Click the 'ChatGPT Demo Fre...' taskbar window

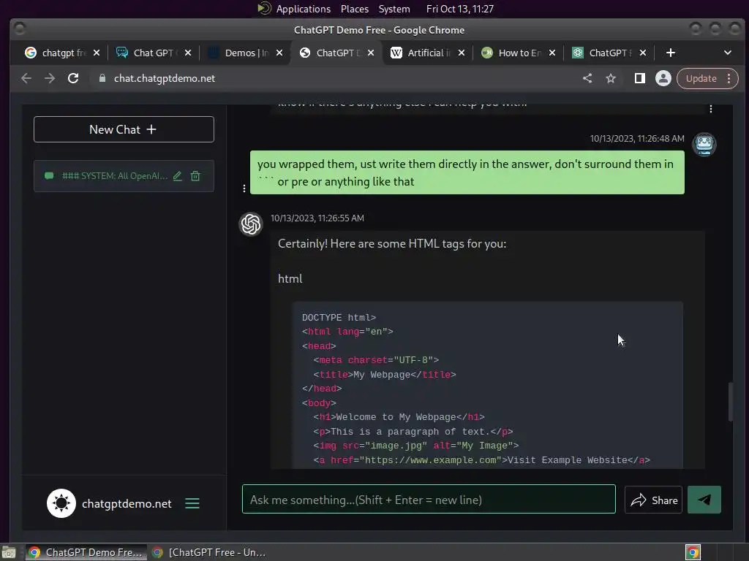[86, 552]
